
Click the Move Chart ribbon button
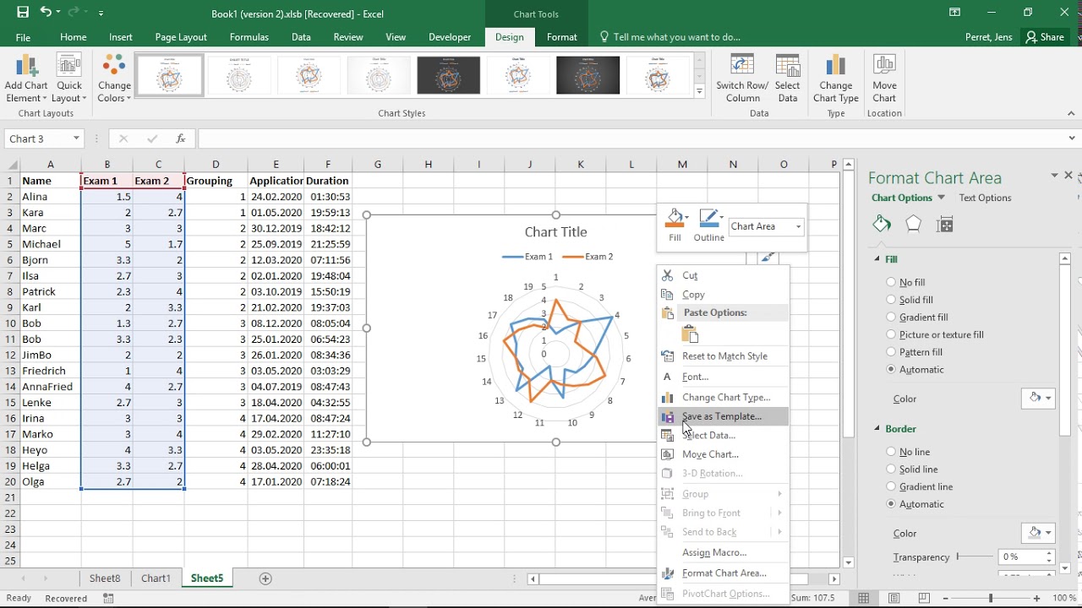884,79
